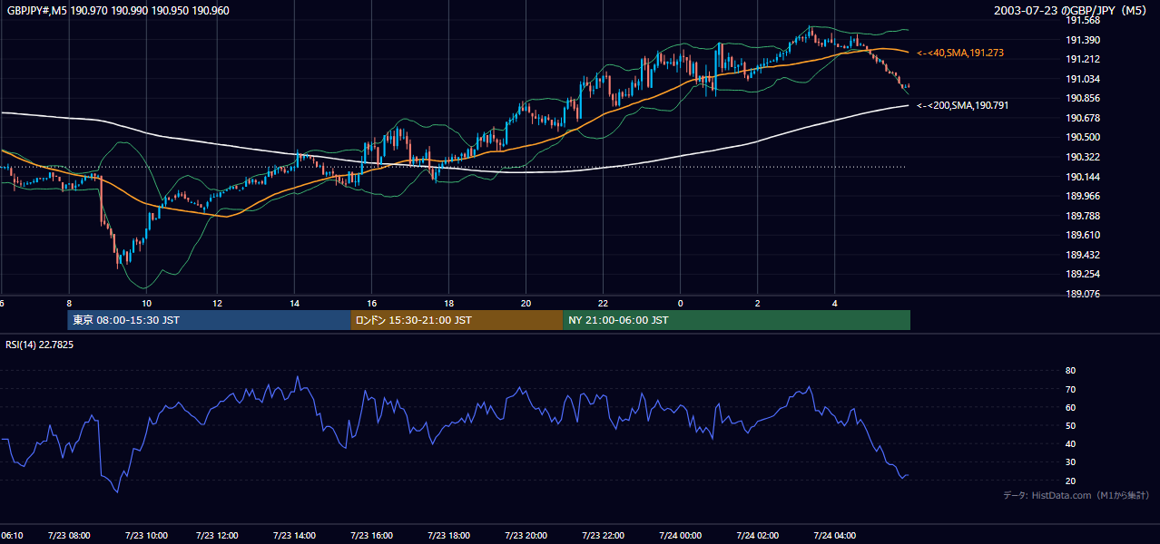
Task: Click the 06:10 time label
Action: point(11,536)
